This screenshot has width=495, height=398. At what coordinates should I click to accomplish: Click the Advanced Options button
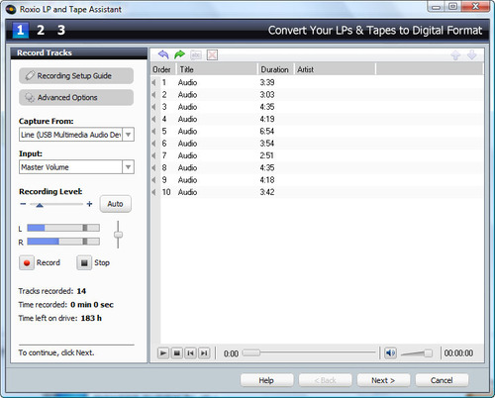click(76, 97)
